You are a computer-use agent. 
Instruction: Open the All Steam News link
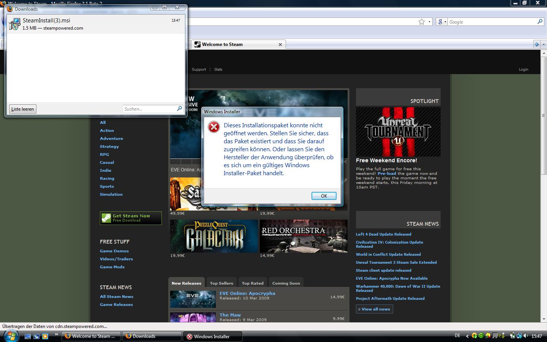[117, 296]
